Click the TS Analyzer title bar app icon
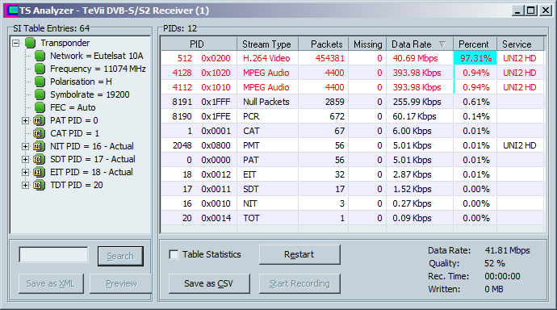The height and width of the screenshot is (310, 557). pyautogui.click(x=11, y=10)
